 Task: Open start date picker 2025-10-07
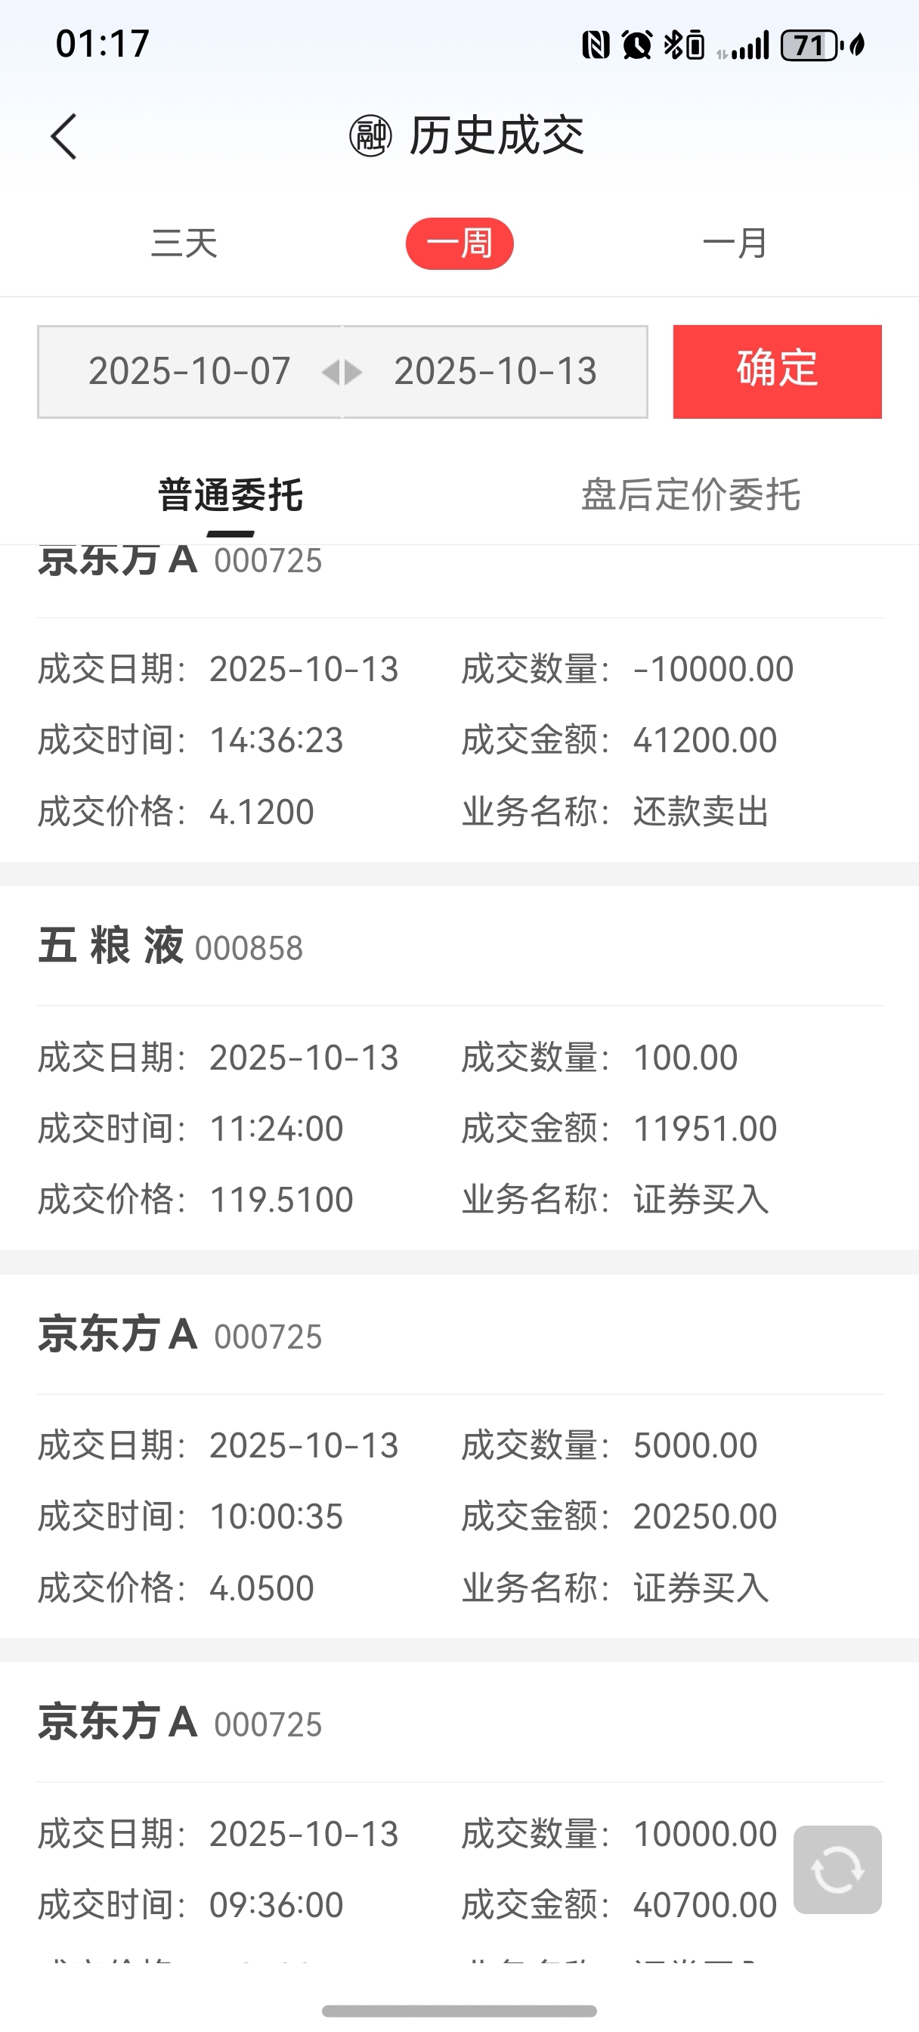pos(190,371)
